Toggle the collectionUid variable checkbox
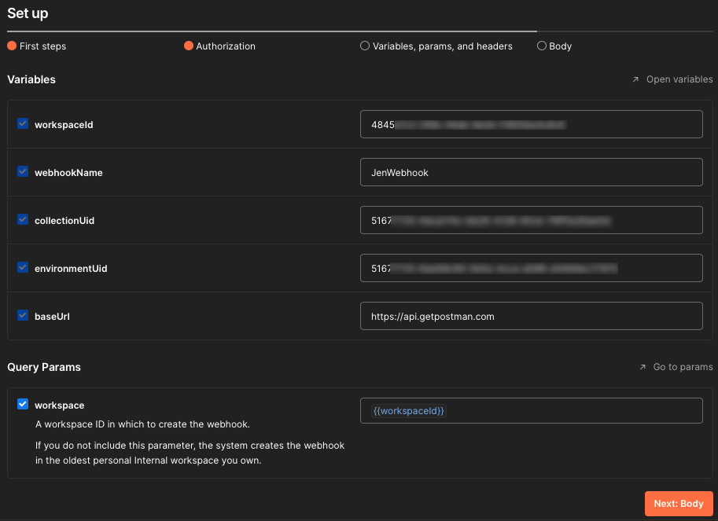 click(23, 219)
